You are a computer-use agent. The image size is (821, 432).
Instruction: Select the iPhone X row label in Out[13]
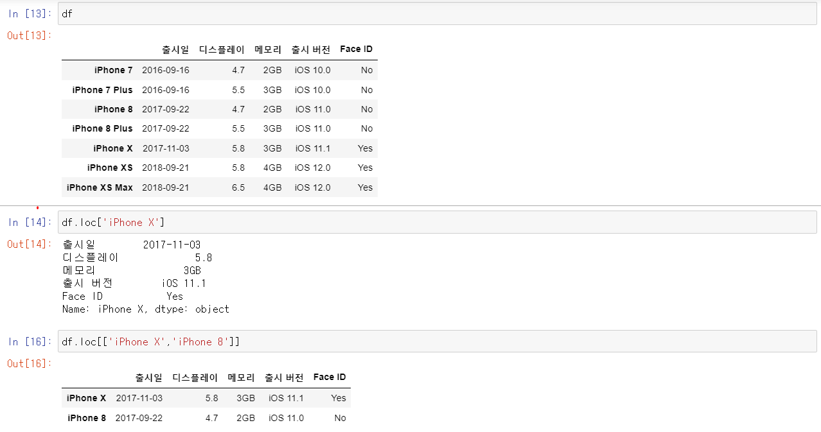(113, 148)
